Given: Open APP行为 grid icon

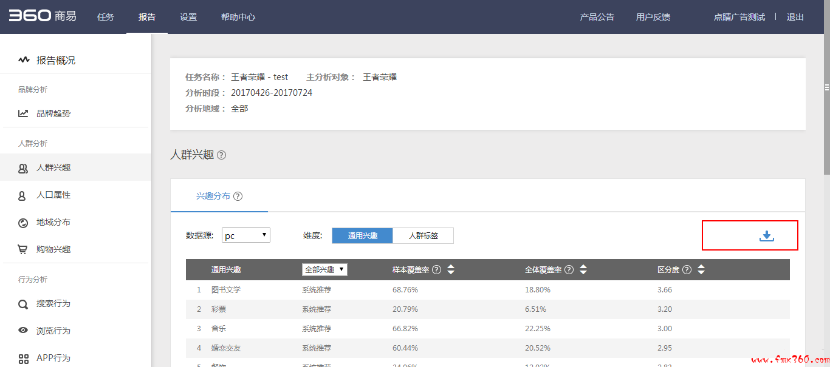Looking at the screenshot, I should 23,359.
